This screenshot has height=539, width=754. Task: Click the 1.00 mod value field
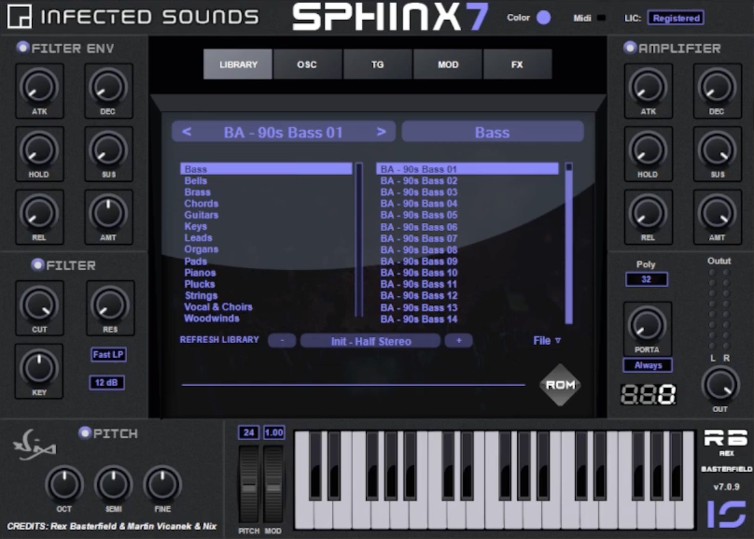[274, 433]
